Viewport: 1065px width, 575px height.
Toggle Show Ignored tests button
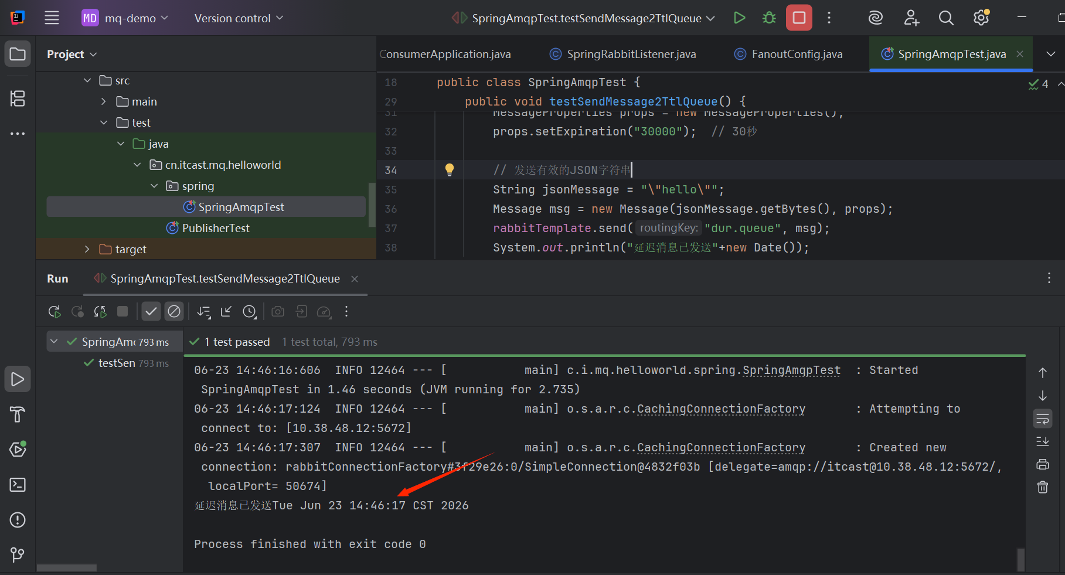click(x=174, y=312)
